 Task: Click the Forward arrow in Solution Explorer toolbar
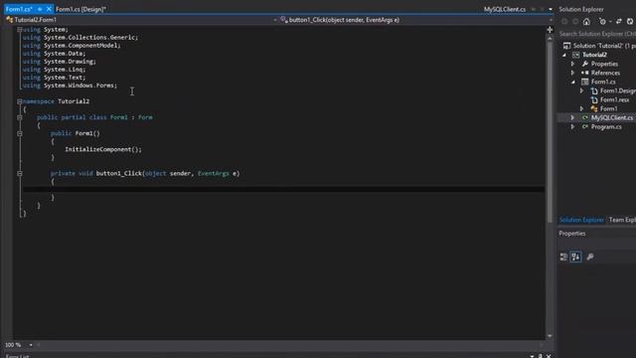click(575, 22)
